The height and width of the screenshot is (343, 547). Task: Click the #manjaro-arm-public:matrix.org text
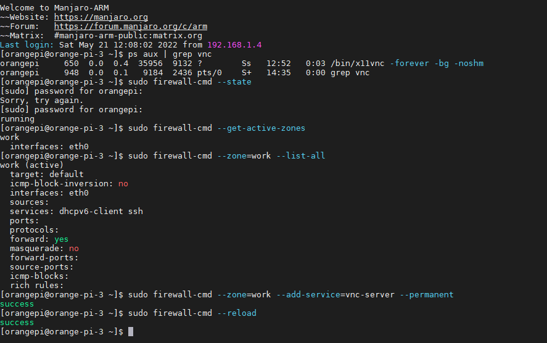(x=128, y=36)
